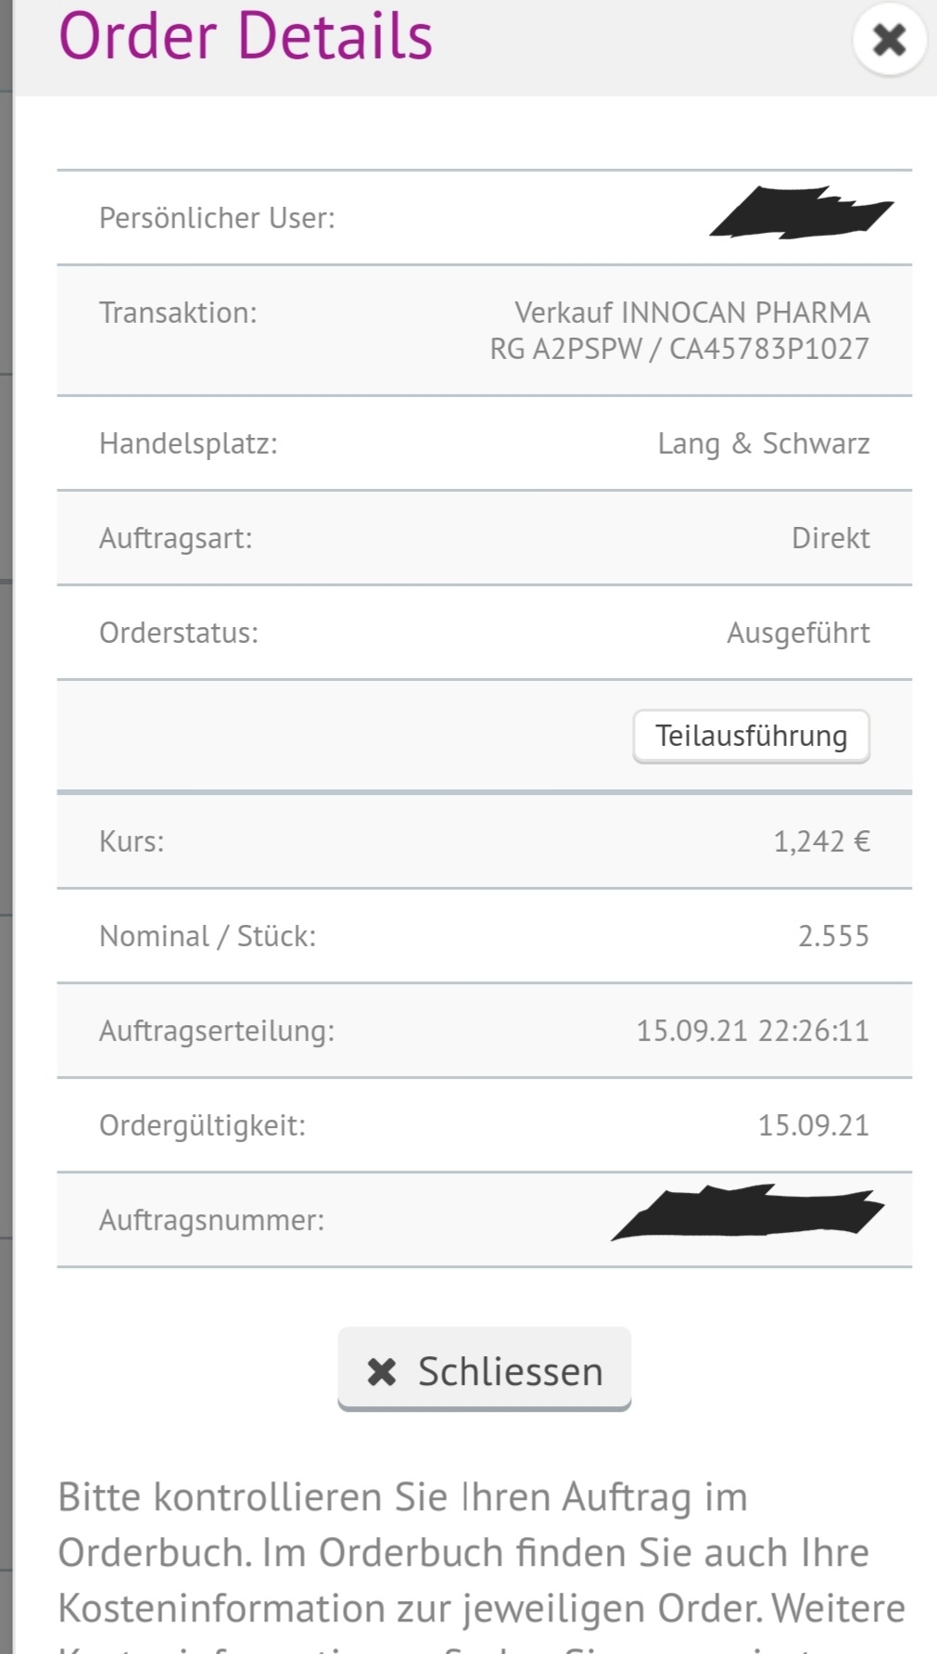
Task: Click the Handelsplatz label
Action: 188,444
